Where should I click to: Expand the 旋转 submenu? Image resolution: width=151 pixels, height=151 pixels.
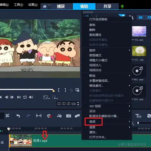106,50
